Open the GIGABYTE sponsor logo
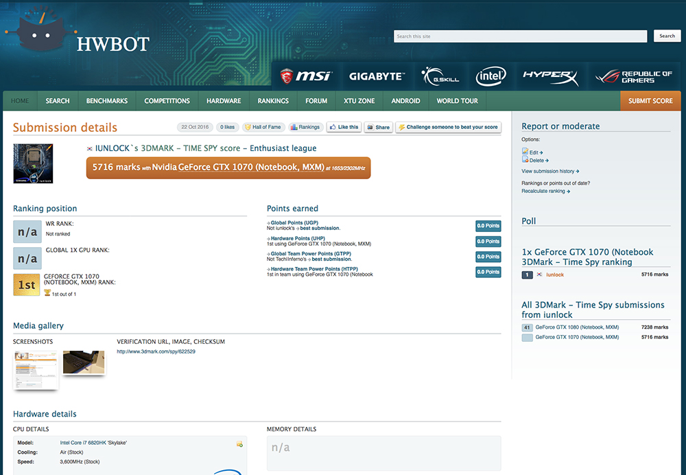The width and height of the screenshot is (686, 475). [x=376, y=76]
